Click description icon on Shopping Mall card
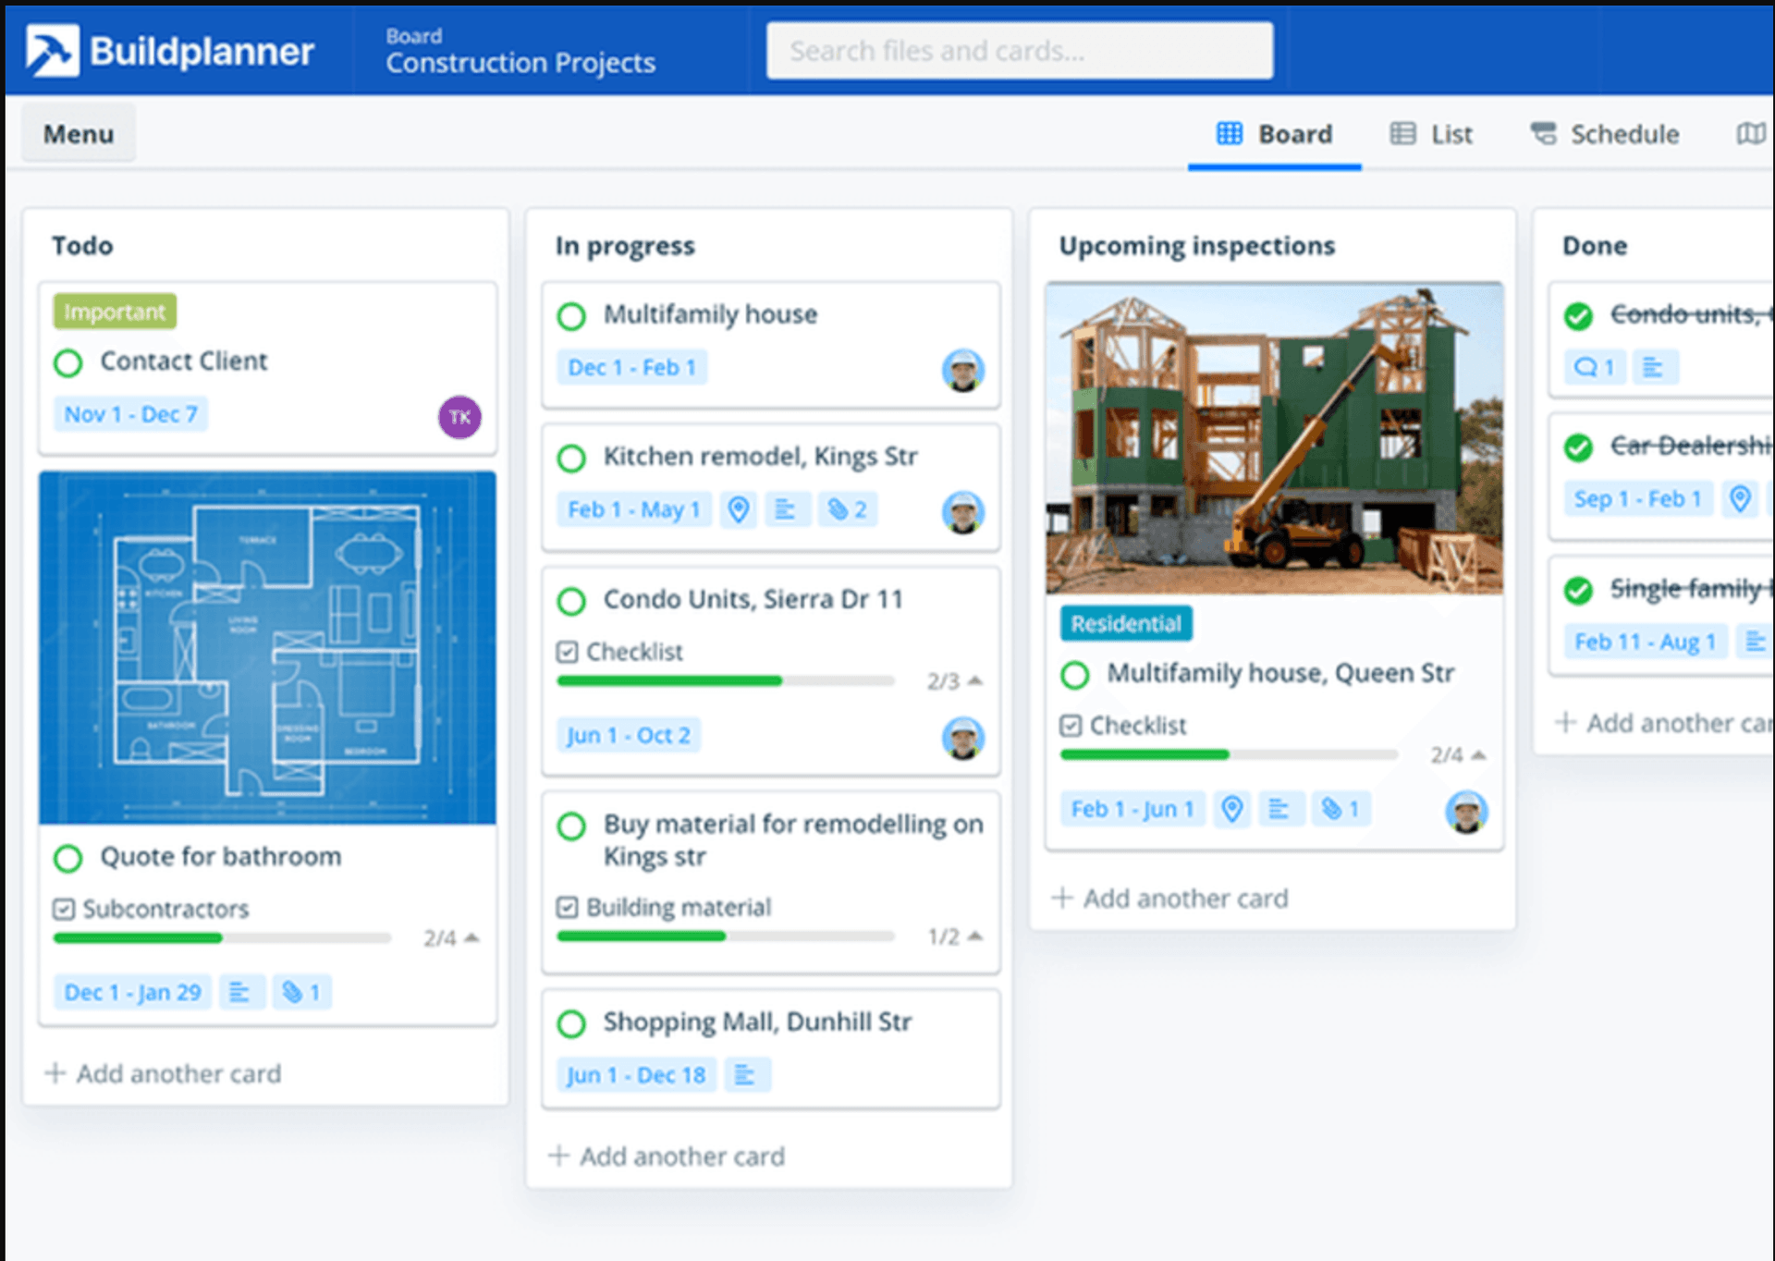This screenshot has width=1775, height=1261. pos(745,1075)
